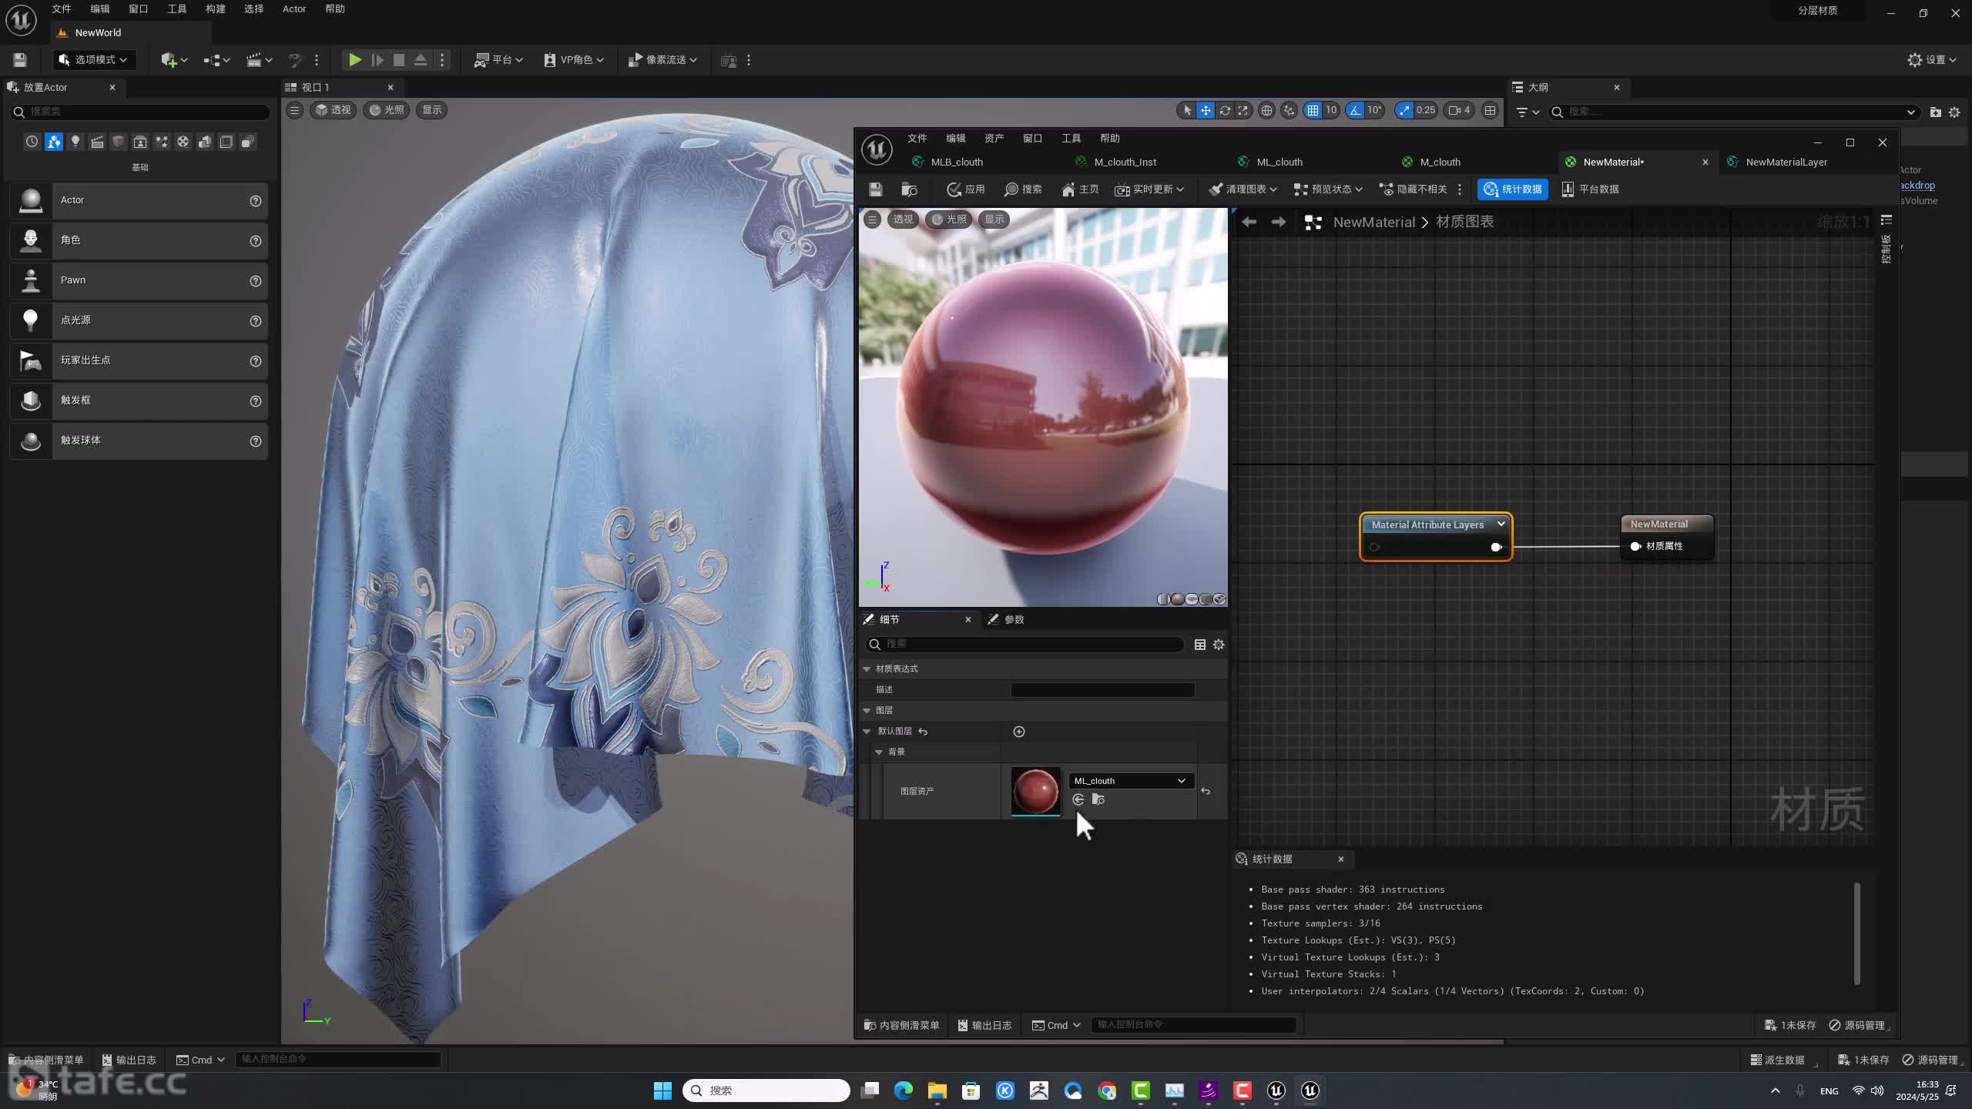Save the current level with the disk icon
Viewport: 1972px width, 1109px height.
click(20, 59)
